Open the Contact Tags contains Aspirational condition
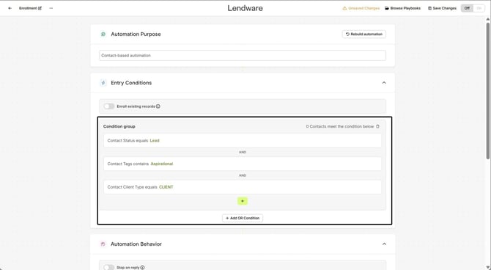491x270 pixels. [243, 164]
